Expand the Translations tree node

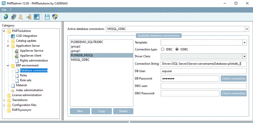coord(4,100)
